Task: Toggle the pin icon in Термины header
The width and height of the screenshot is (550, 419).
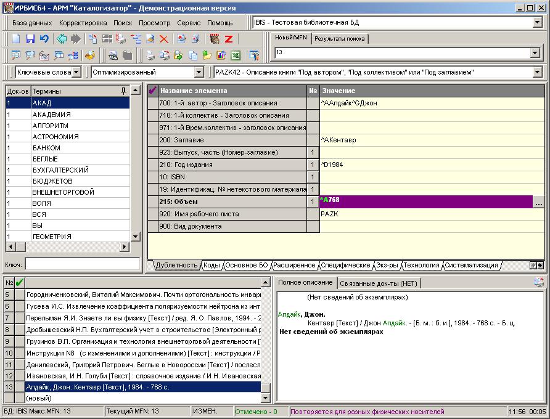Action: pyautogui.click(x=124, y=91)
